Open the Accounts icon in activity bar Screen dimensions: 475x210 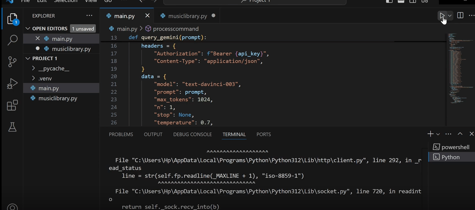click(12, 207)
